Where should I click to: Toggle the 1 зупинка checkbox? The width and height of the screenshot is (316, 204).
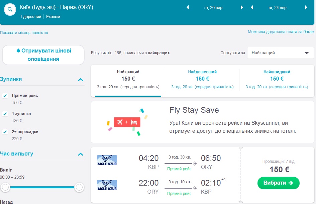pos(5,114)
